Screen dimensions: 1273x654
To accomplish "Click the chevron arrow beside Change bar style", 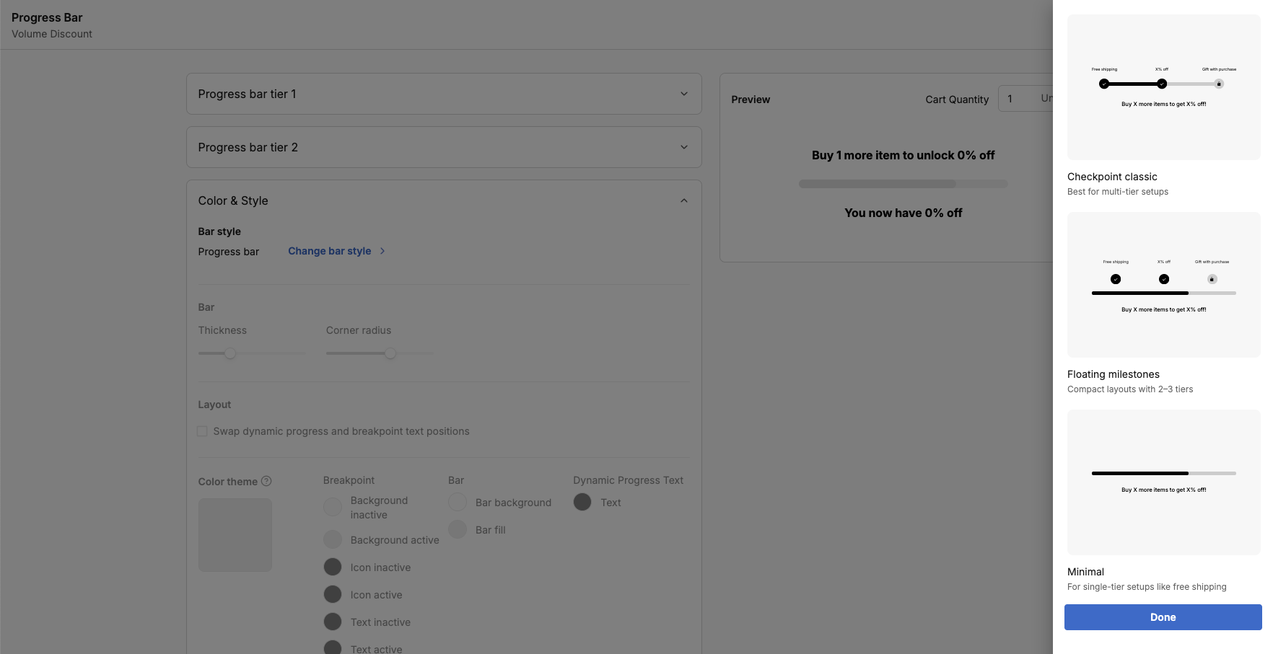I will [382, 251].
